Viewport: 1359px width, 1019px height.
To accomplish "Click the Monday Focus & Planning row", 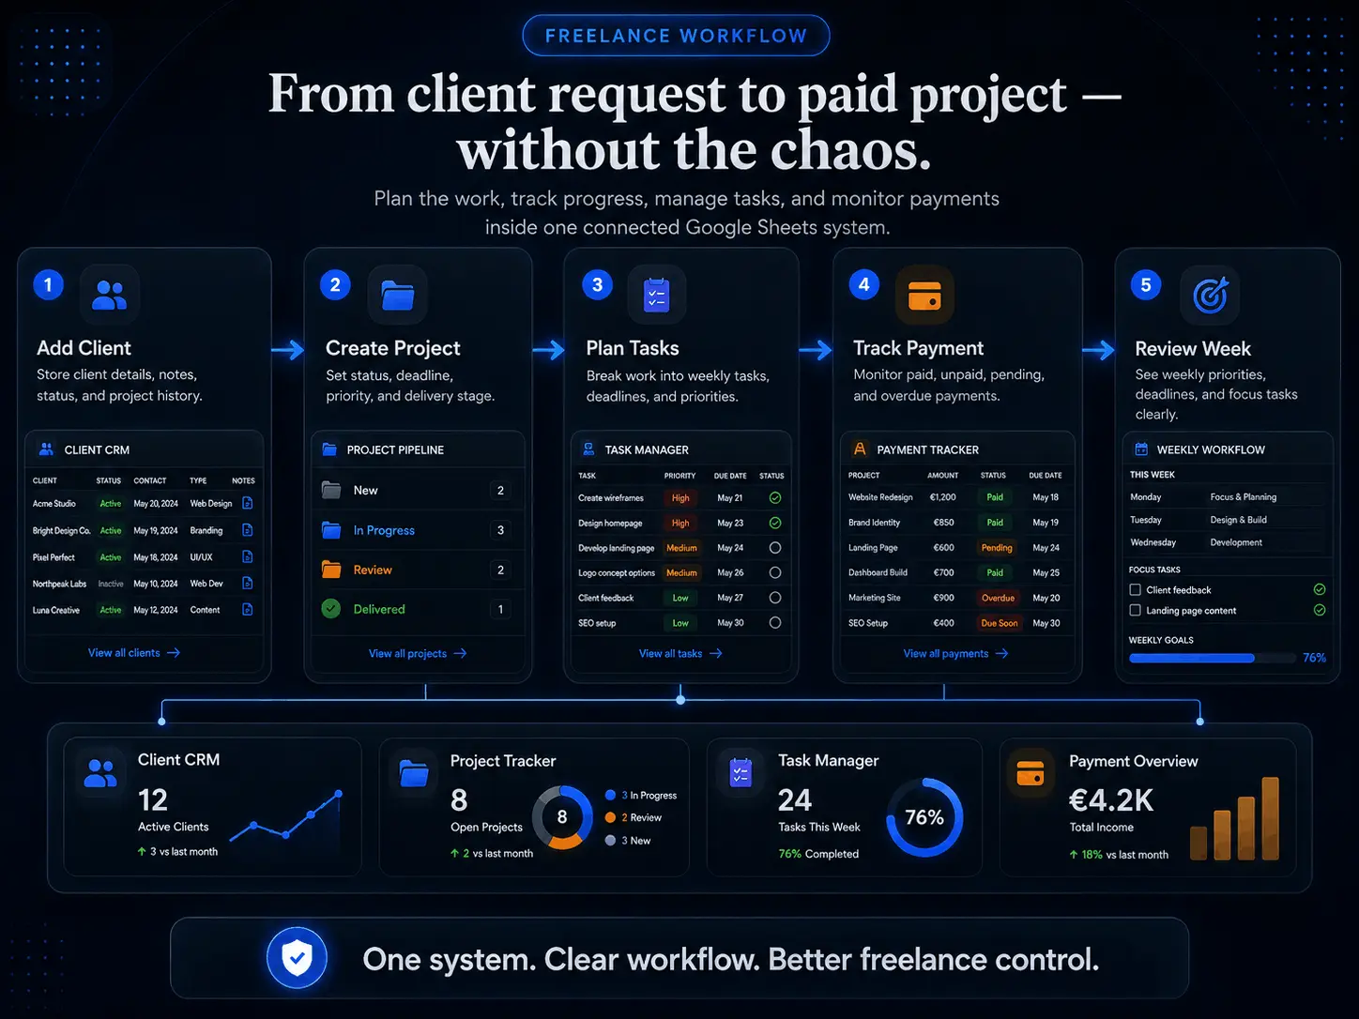I will (x=1228, y=497).
